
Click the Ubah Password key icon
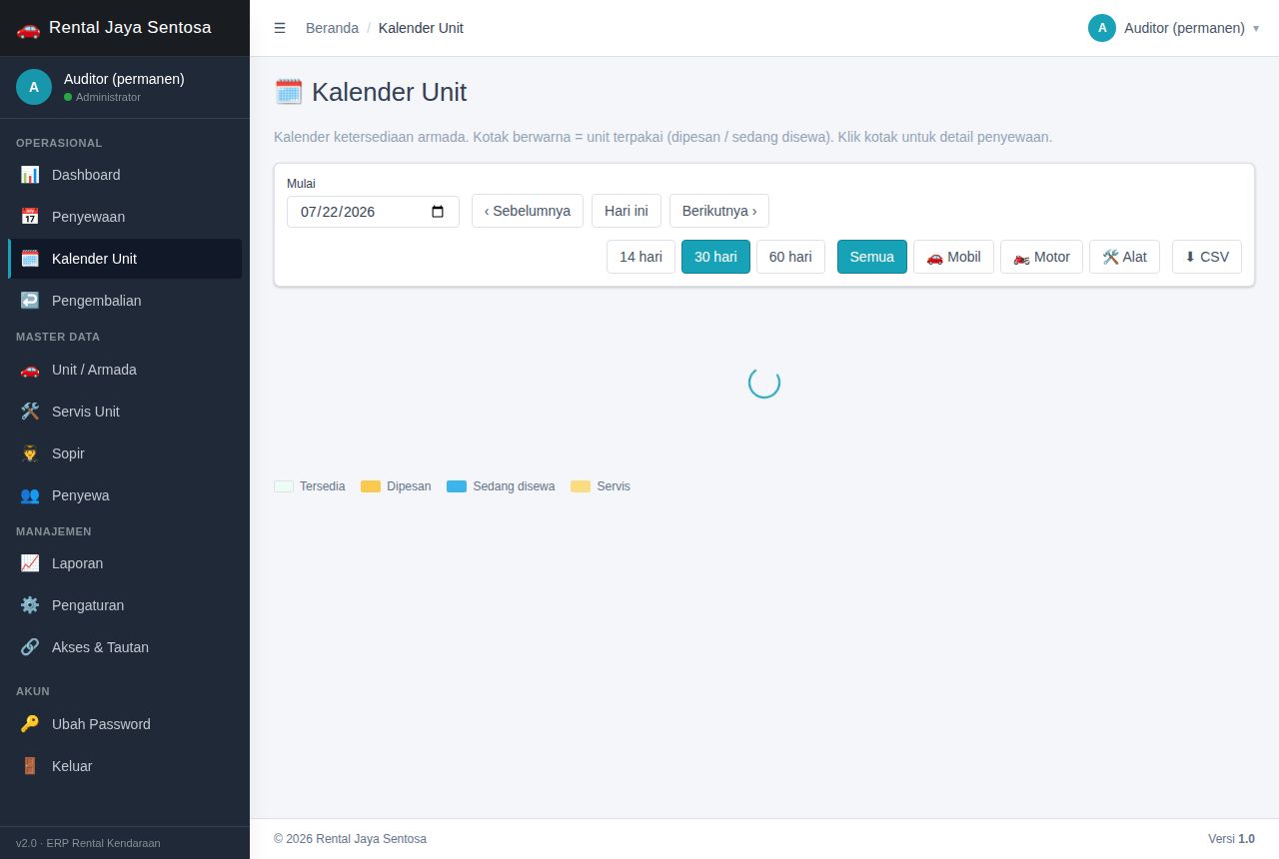(x=30, y=724)
